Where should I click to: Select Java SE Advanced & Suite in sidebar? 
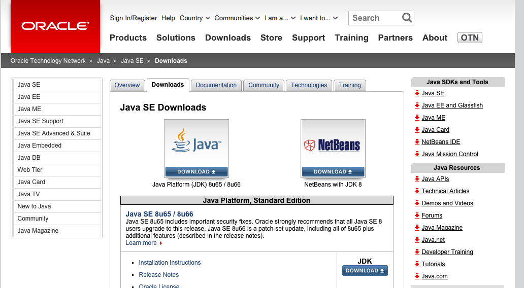[x=57, y=133]
